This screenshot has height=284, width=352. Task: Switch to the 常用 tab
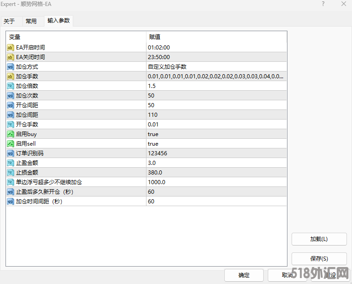(31, 21)
